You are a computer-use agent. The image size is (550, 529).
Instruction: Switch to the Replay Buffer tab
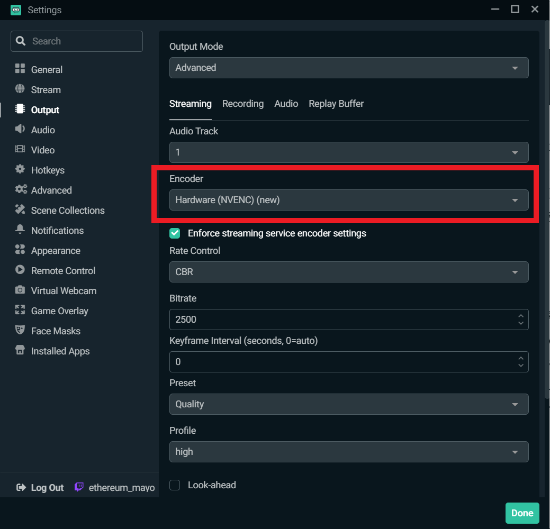point(336,104)
